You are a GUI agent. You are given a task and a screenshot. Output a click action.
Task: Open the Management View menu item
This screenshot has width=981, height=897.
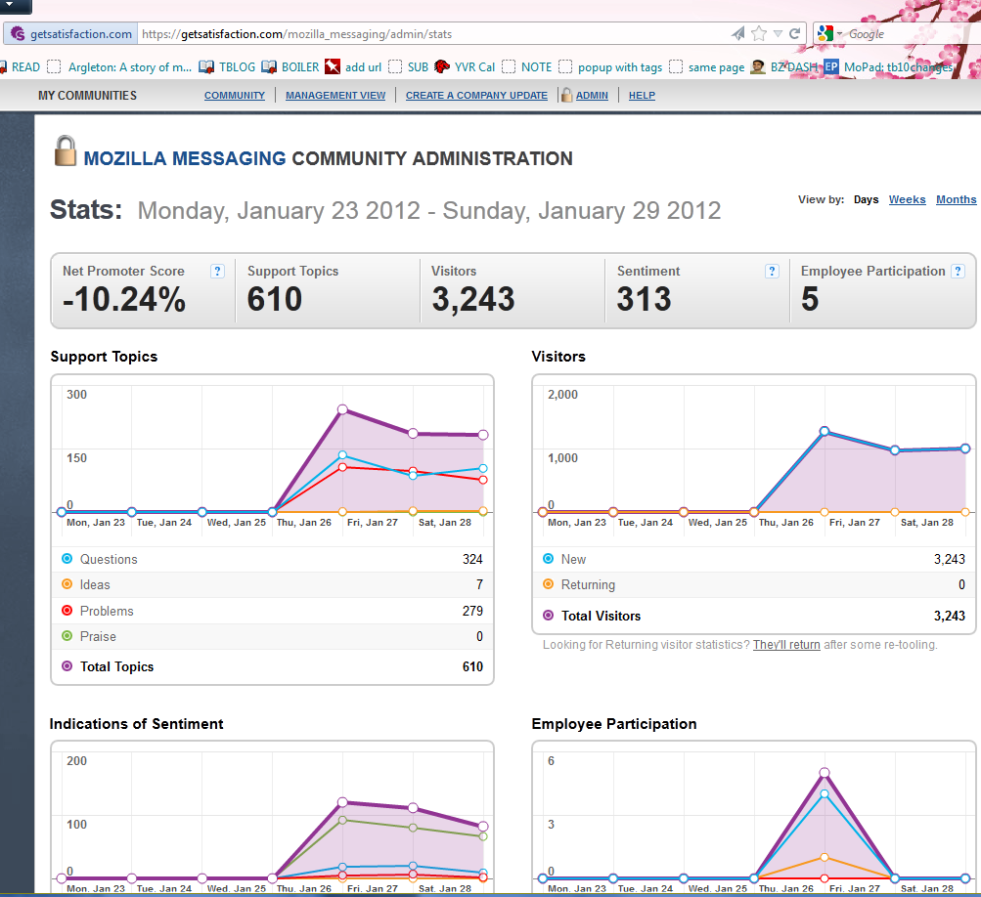(335, 96)
